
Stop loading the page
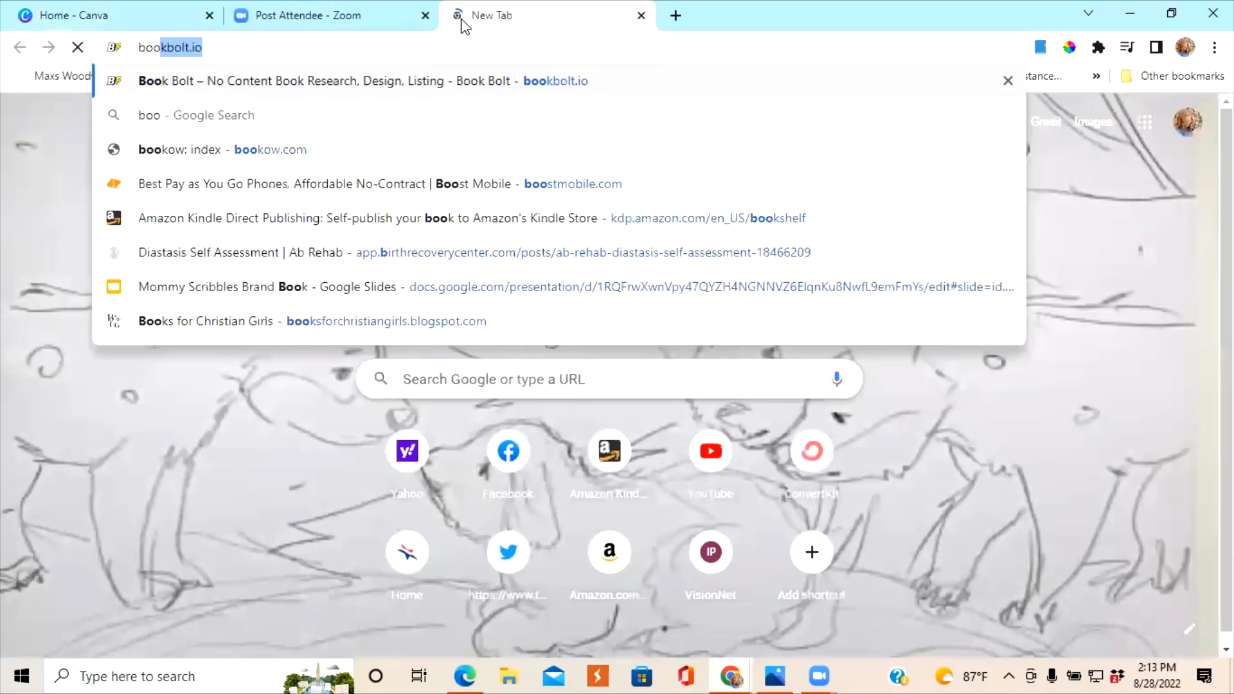pyautogui.click(x=78, y=47)
